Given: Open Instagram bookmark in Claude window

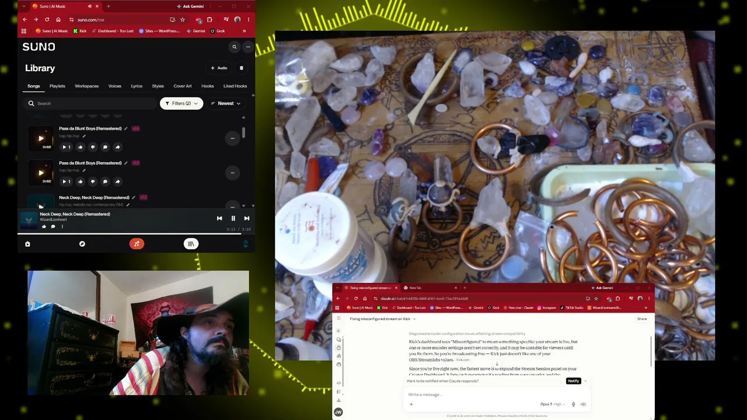Looking at the screenshot, I should [x=547, y=307].
